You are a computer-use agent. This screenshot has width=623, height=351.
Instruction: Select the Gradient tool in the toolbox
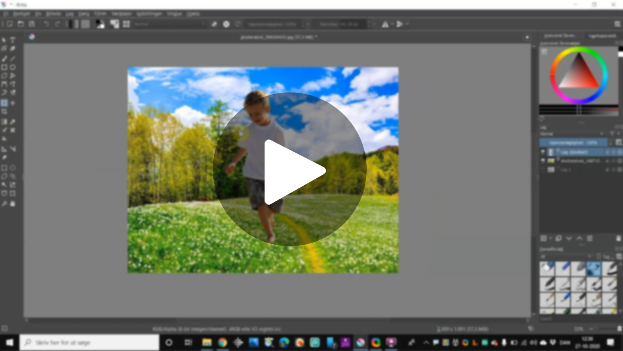[x=4, y=122]
